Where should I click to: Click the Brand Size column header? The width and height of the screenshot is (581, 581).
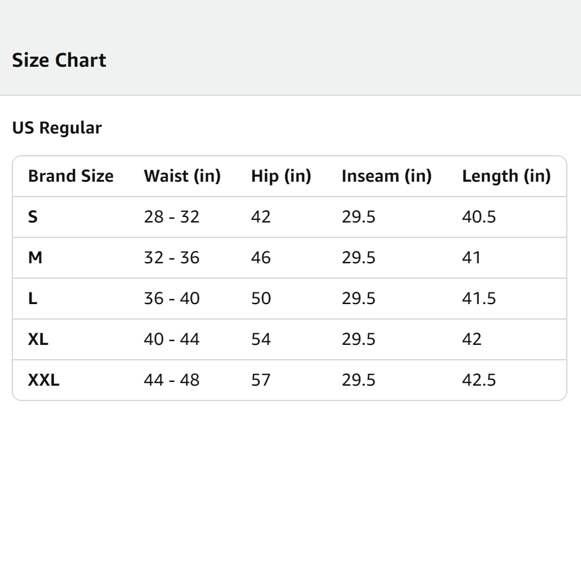[x=70, y=176]
